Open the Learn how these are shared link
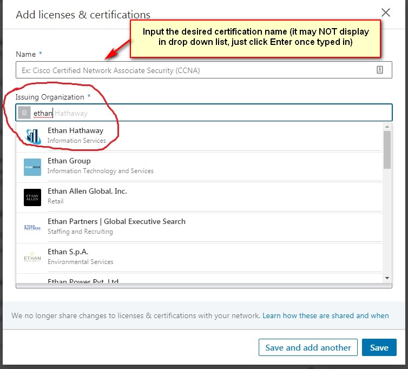Image resolution: width=408 pixels, height=369 pixels. tap(326, 315)
